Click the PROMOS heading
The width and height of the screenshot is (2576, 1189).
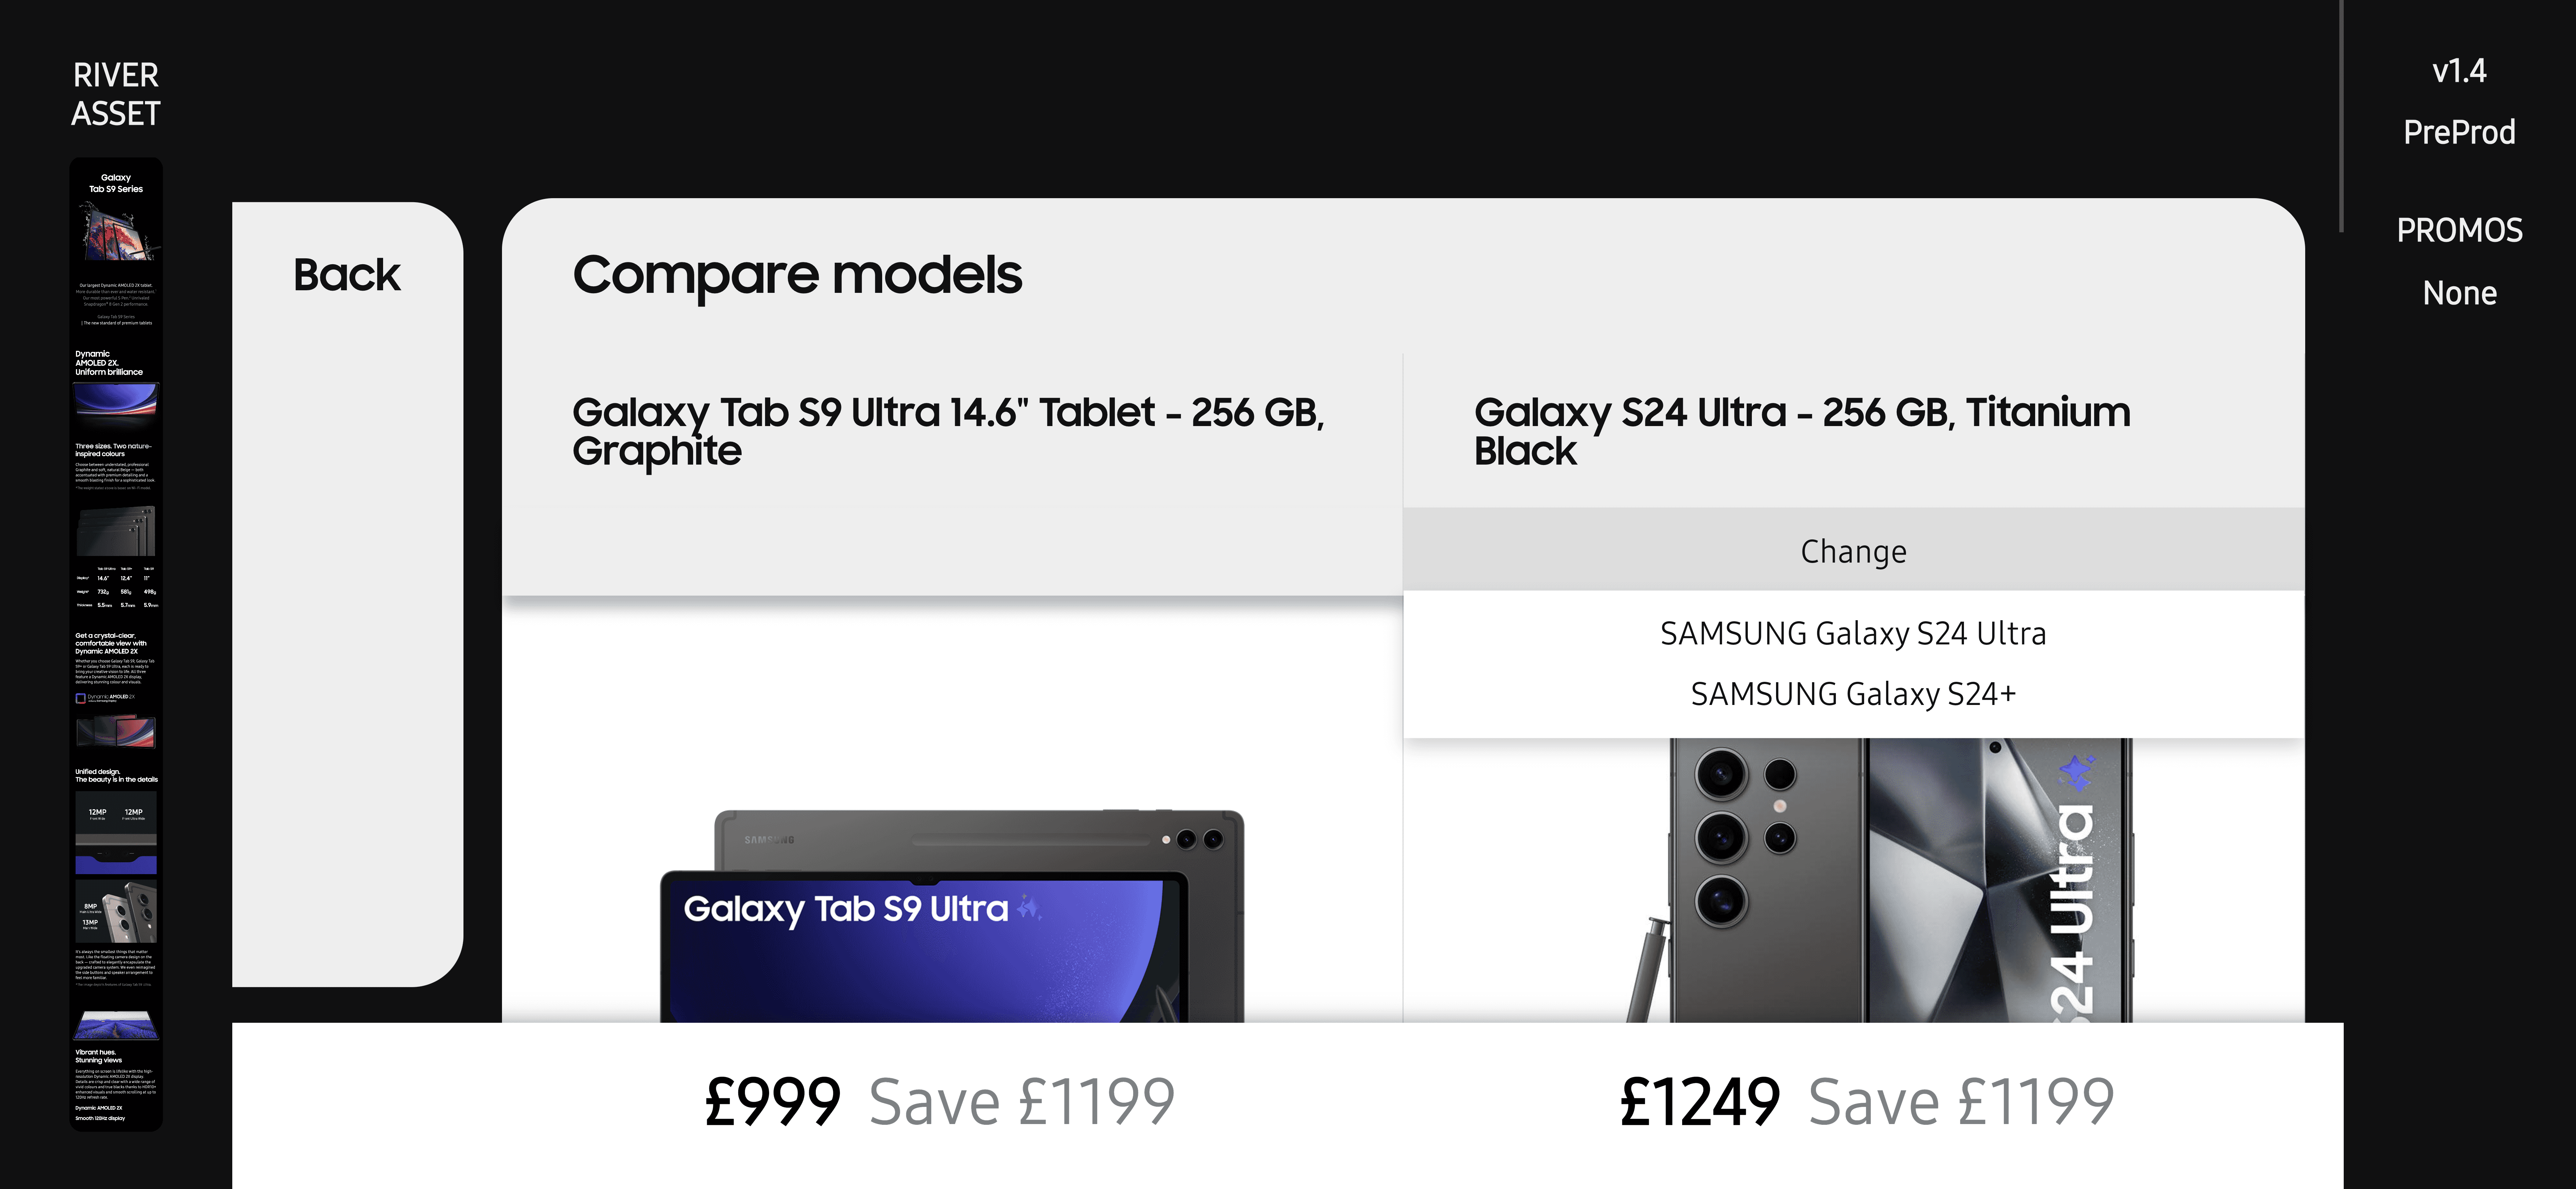tap(2459, 230)
